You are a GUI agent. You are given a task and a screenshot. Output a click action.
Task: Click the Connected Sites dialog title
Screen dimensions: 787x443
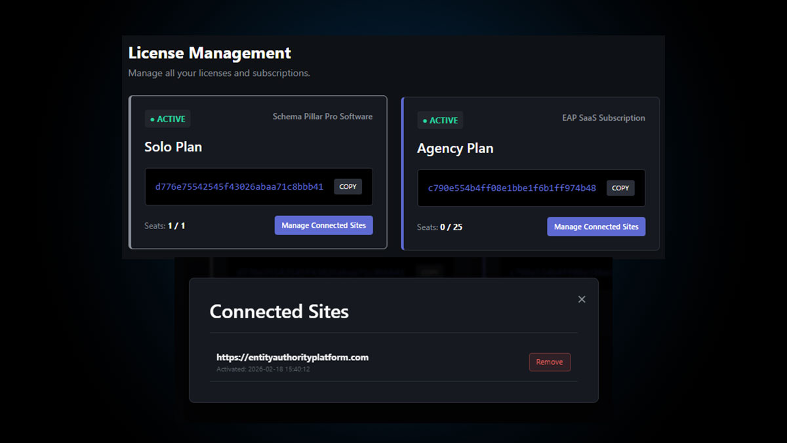pyautogui.click(x=279, y=311)
